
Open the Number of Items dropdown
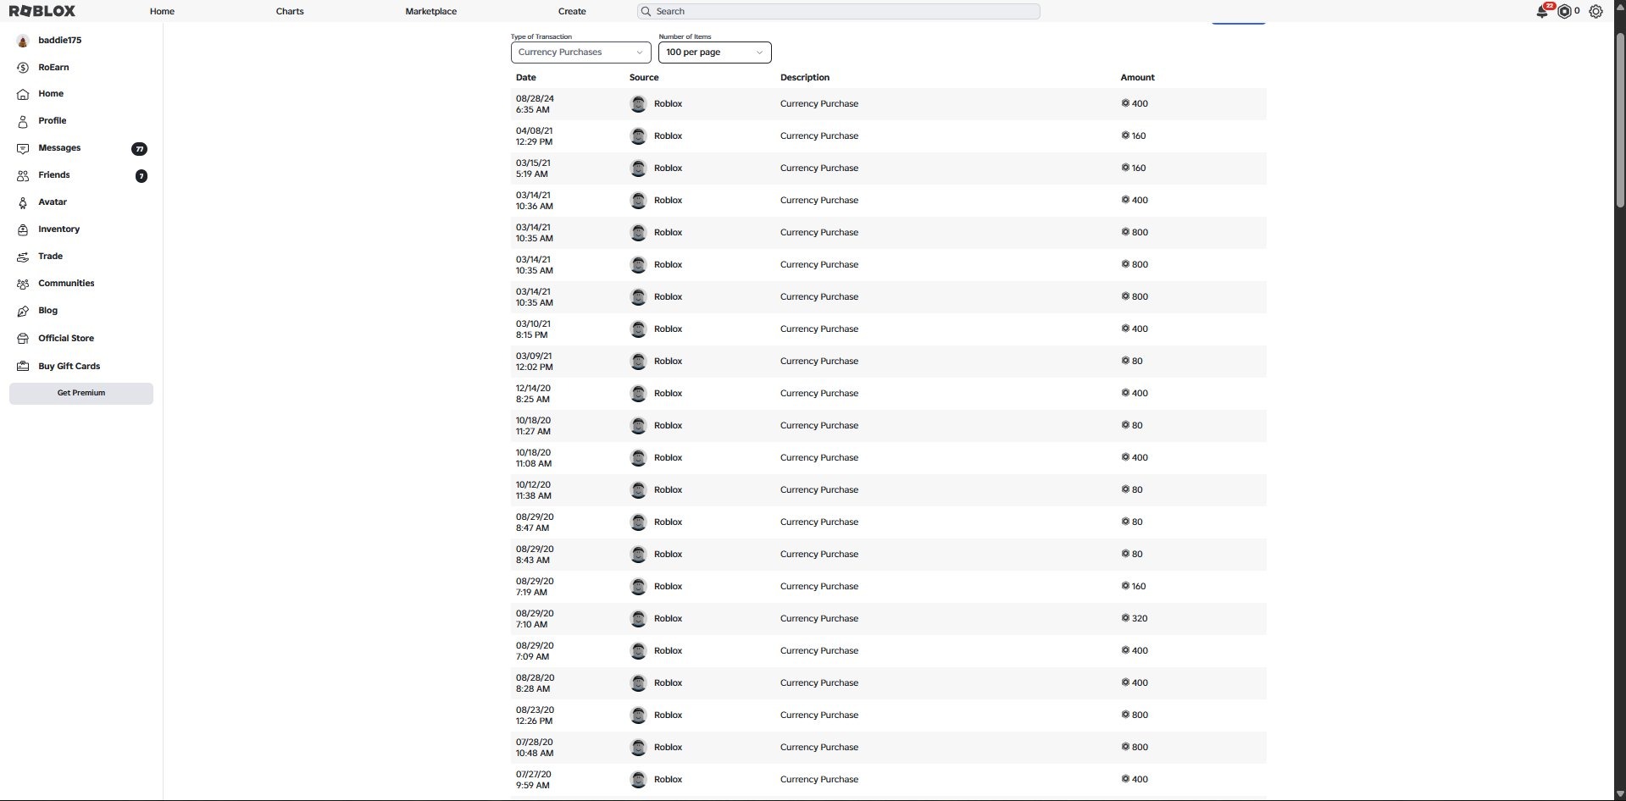pos(714,52)
